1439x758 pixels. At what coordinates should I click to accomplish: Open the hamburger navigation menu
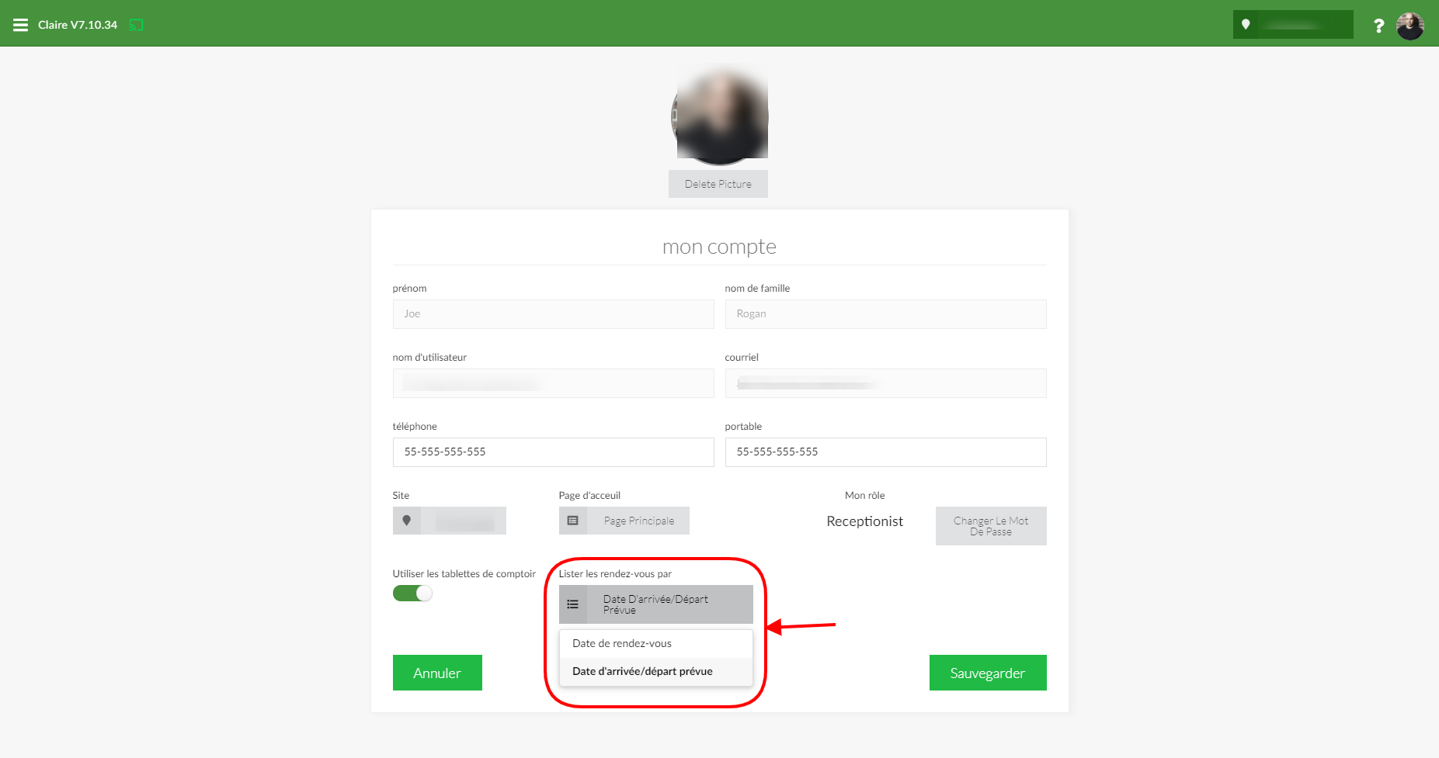pyautogui.click(x=21, y=25)
